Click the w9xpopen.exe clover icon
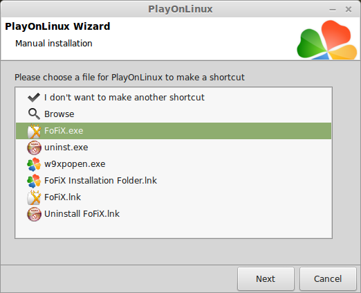The width and height of the screenshot is (361, 293). coord(34,164)
